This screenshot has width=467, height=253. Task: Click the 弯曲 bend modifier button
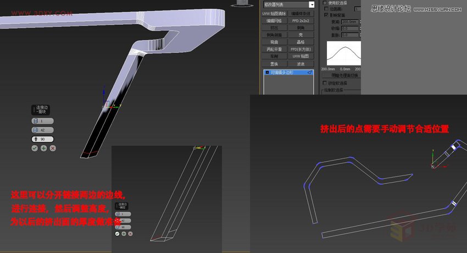click(x=274, y=42)
